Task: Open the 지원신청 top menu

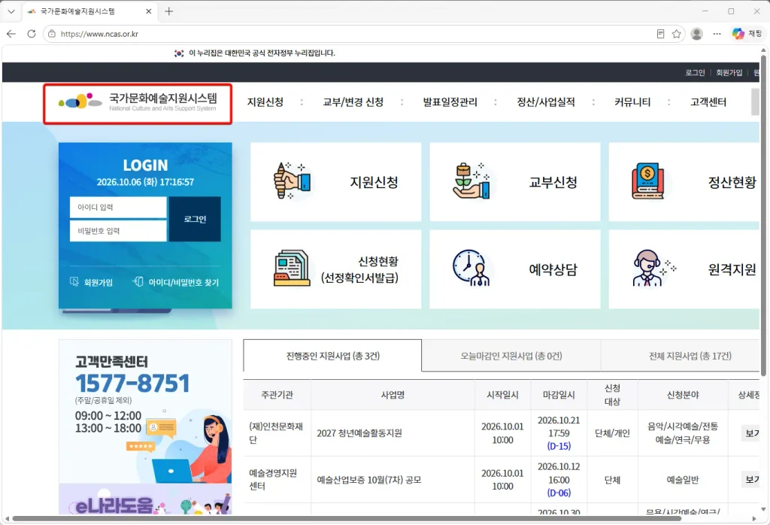Action: pyautogui.click(x=265, y=102)
